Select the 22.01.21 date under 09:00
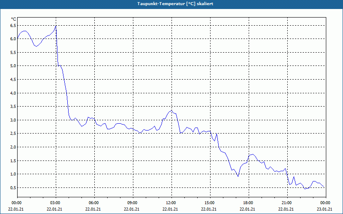 tap(132, 209)
